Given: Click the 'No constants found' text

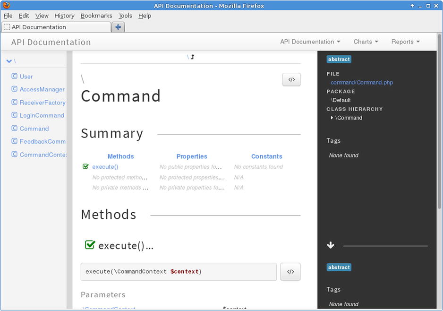Looking at the screenshot, I should 258,167.
